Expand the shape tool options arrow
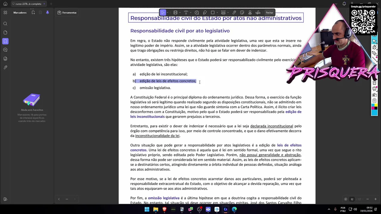This screenshot has height=214, width=381. tap(217, 12)
